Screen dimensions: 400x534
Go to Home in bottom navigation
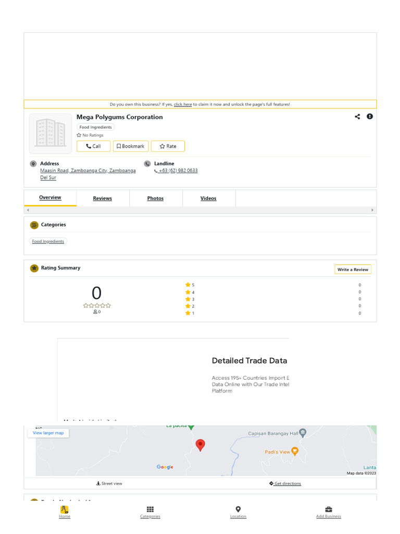coord(64,512)
